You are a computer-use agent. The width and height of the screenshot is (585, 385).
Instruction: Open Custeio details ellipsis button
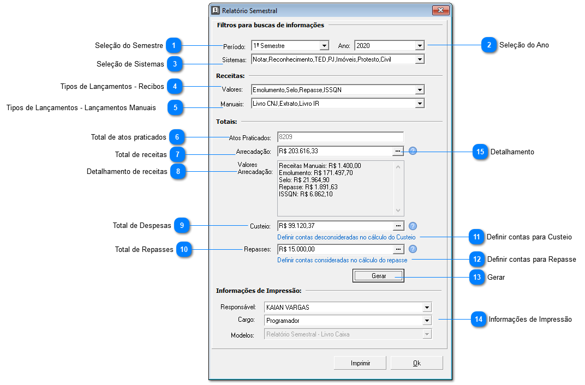(x=398, y=226)
